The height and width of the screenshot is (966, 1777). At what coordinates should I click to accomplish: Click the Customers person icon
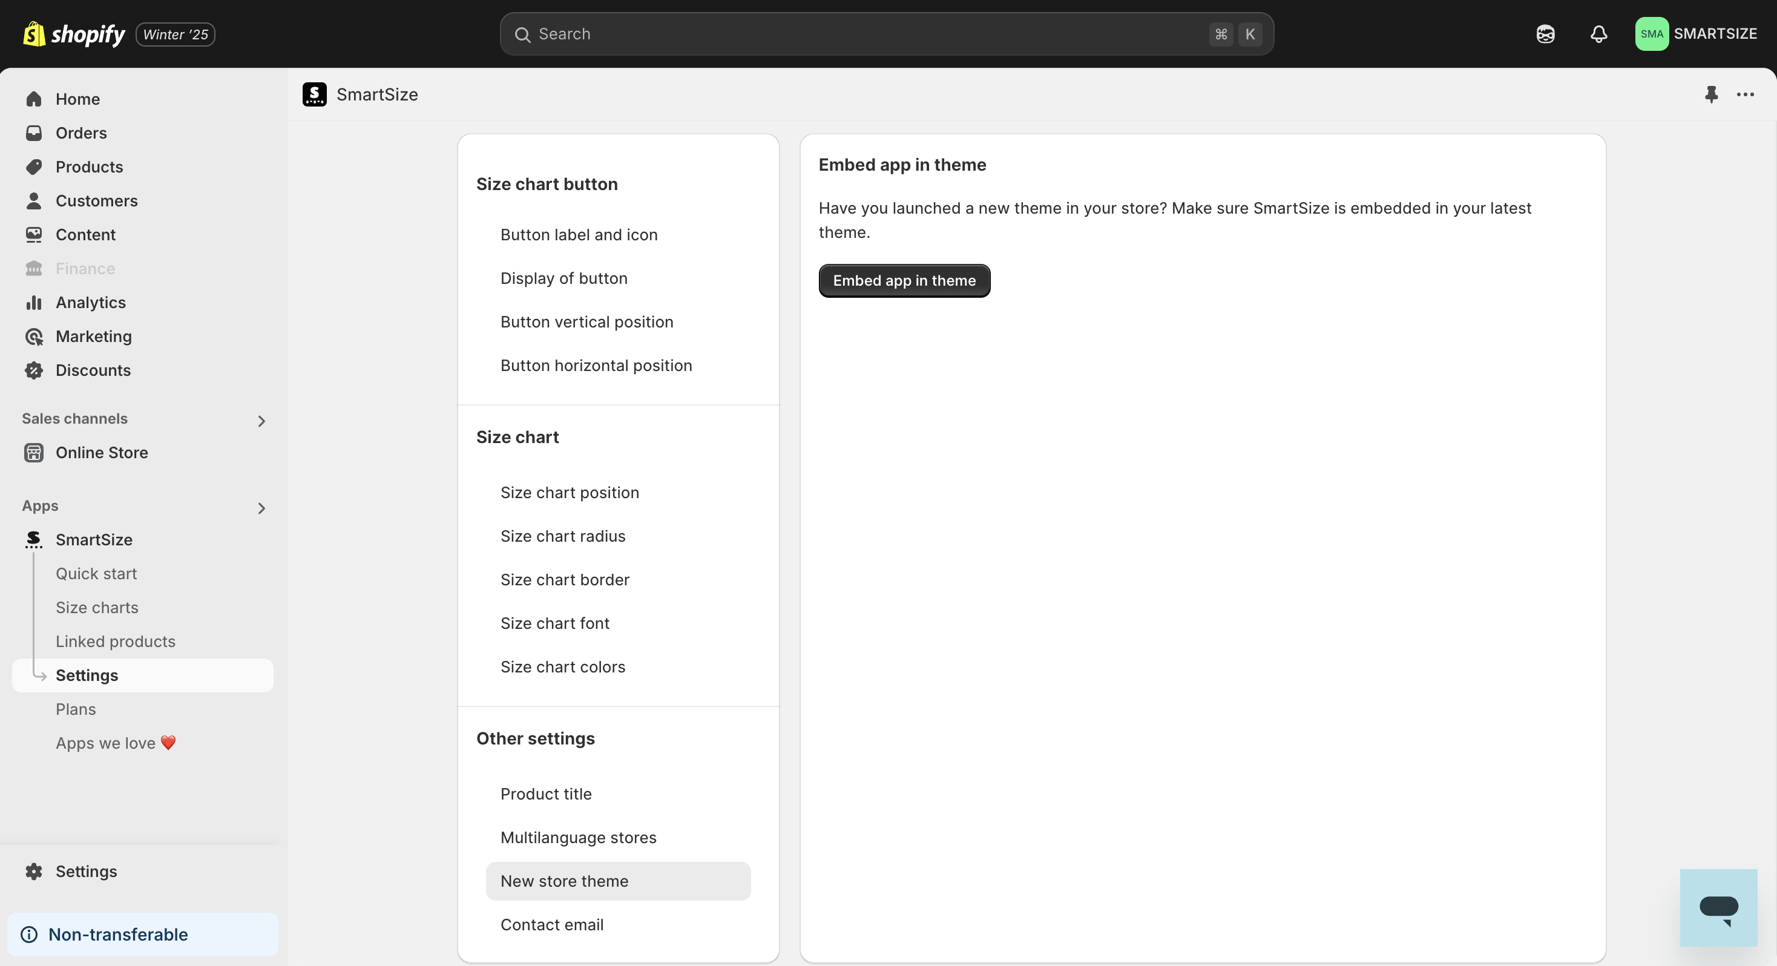click(34, 201)
